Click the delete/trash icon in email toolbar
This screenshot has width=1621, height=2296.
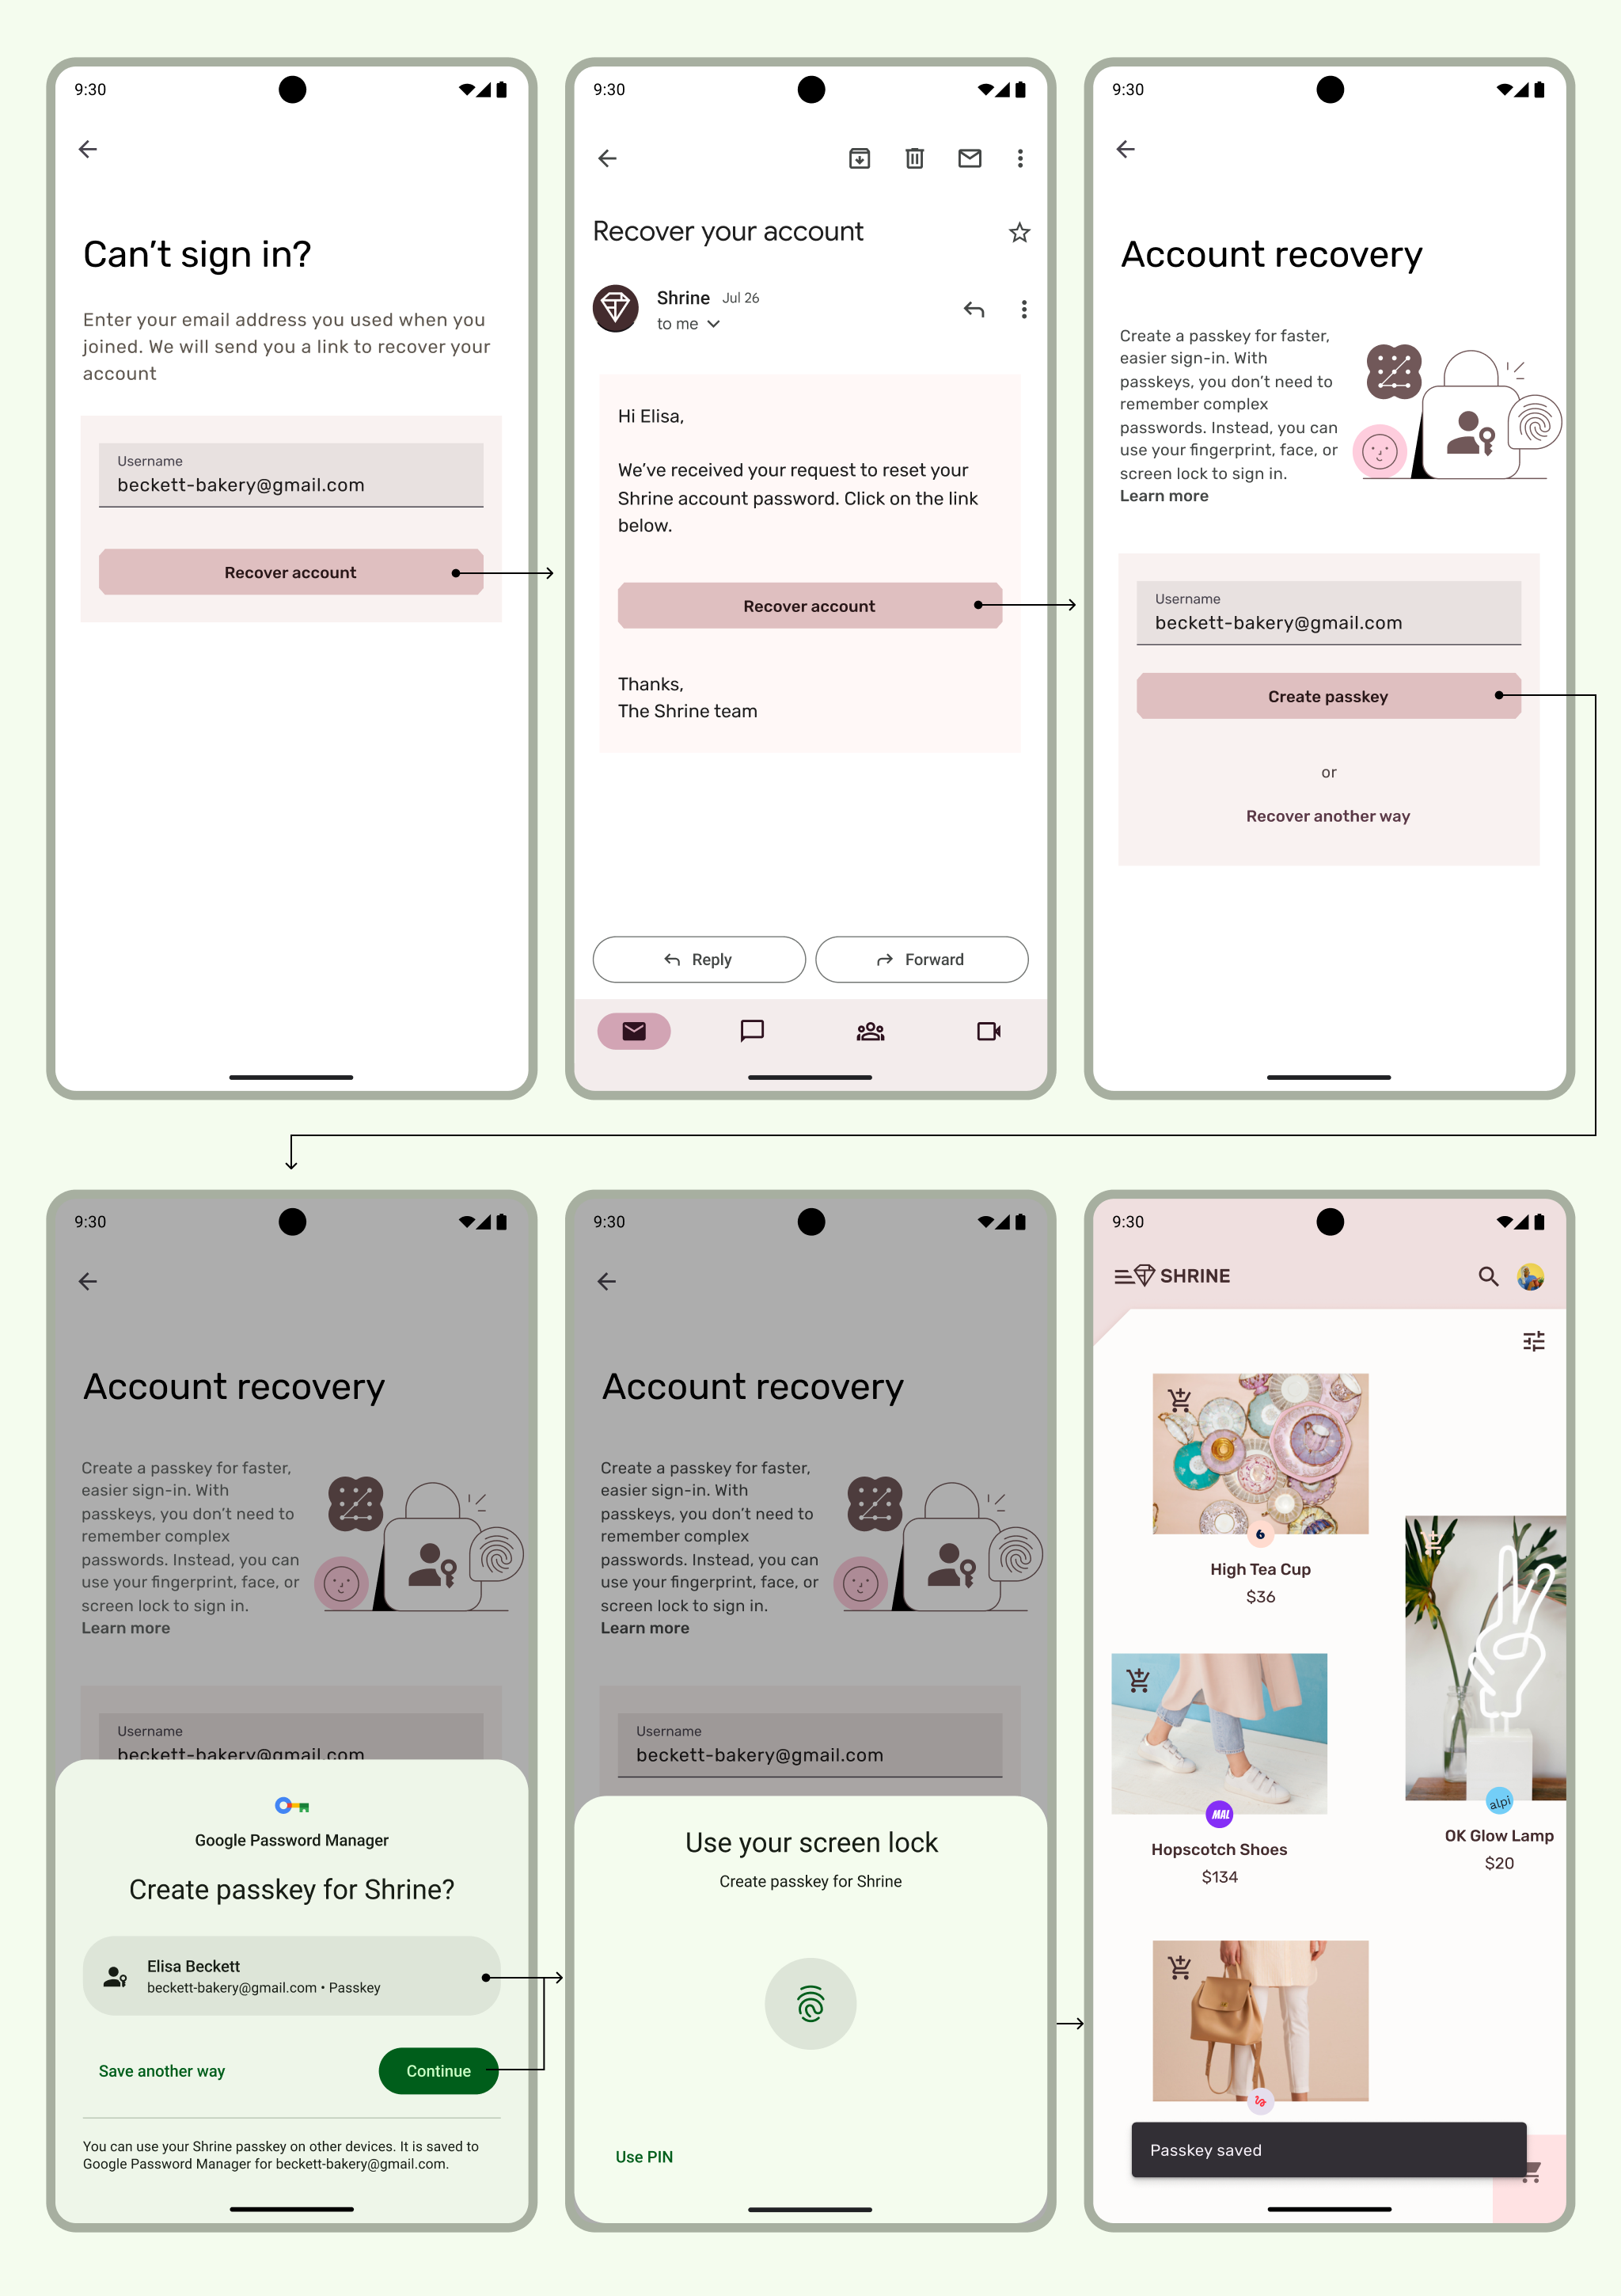[x=914, y=154]
